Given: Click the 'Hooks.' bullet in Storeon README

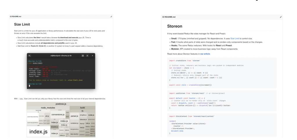Looking at the screenshot, I should coord(202,45).
